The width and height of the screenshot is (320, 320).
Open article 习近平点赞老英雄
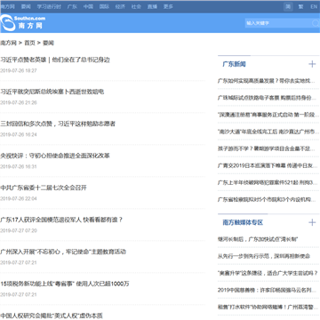click(x=55, y=60)
